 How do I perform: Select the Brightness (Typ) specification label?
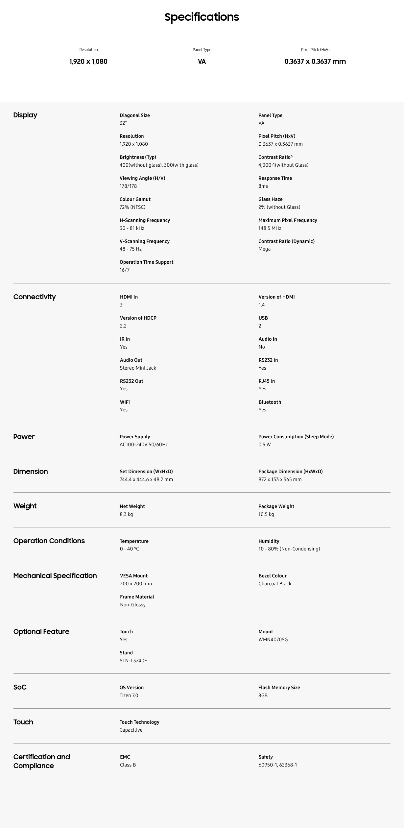tap(138, 157)
